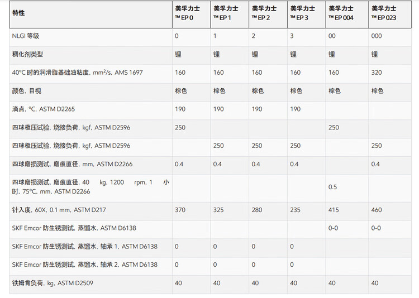Click the 滴点 ASTM D2265 row label
The height and width of the screenshot is (298, 419).
pos(44,109)
